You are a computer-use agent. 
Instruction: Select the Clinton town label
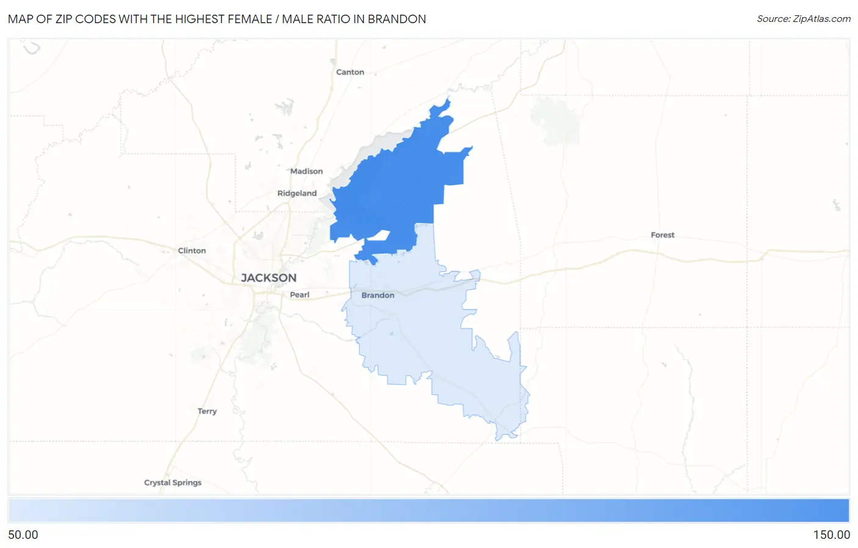pos(192,251)
